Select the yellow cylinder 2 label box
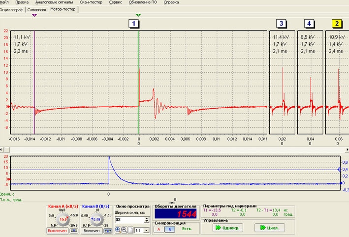 [337, 23]
